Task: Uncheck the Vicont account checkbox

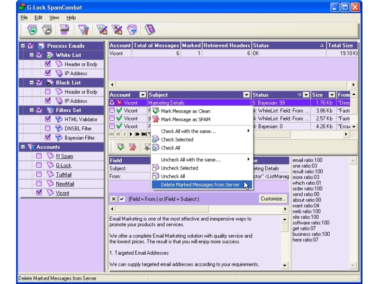Action: coord(39,193)
